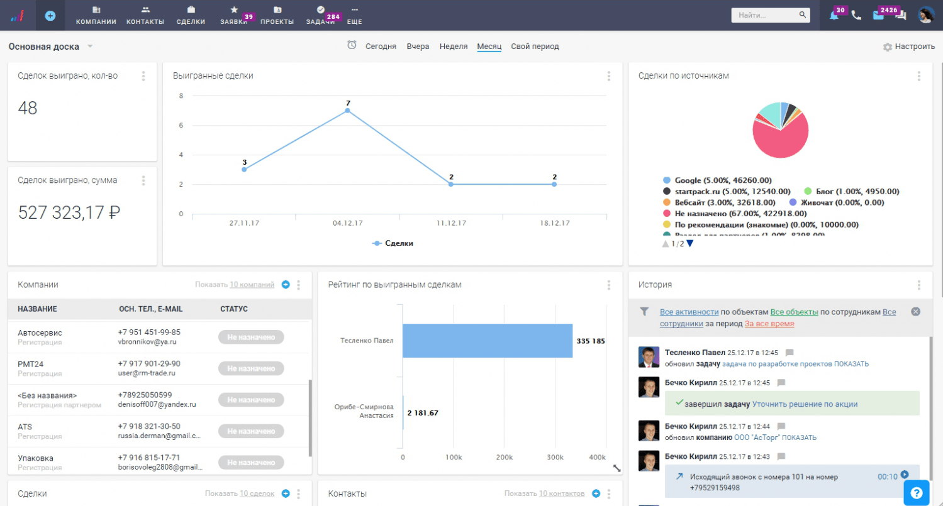Image resolution: width=943 pixels, height=506 pixels.
Task: Open the clock period icon
Action: click(x=352, y=45)
